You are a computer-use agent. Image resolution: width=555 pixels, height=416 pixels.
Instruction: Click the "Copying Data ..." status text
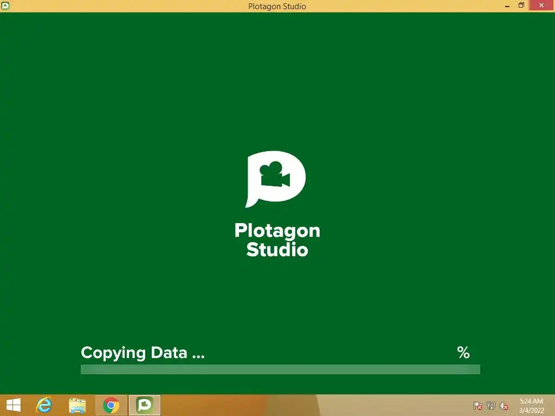pyautogui.click(x=143, y=353)
